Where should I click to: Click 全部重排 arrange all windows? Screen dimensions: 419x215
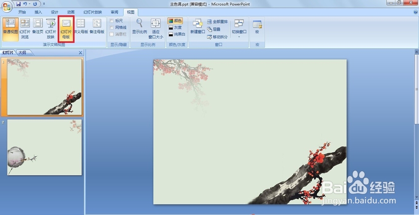coord(217,22)
